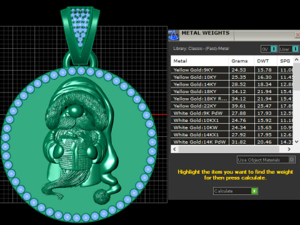Click the 25.47 DWT value
This screenshot has width=300, height=225.
coord(264,106)
